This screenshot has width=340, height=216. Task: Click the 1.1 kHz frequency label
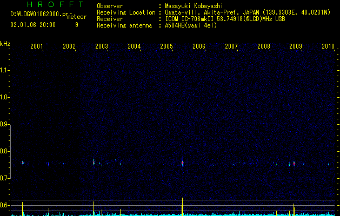[x=5, y=70]
